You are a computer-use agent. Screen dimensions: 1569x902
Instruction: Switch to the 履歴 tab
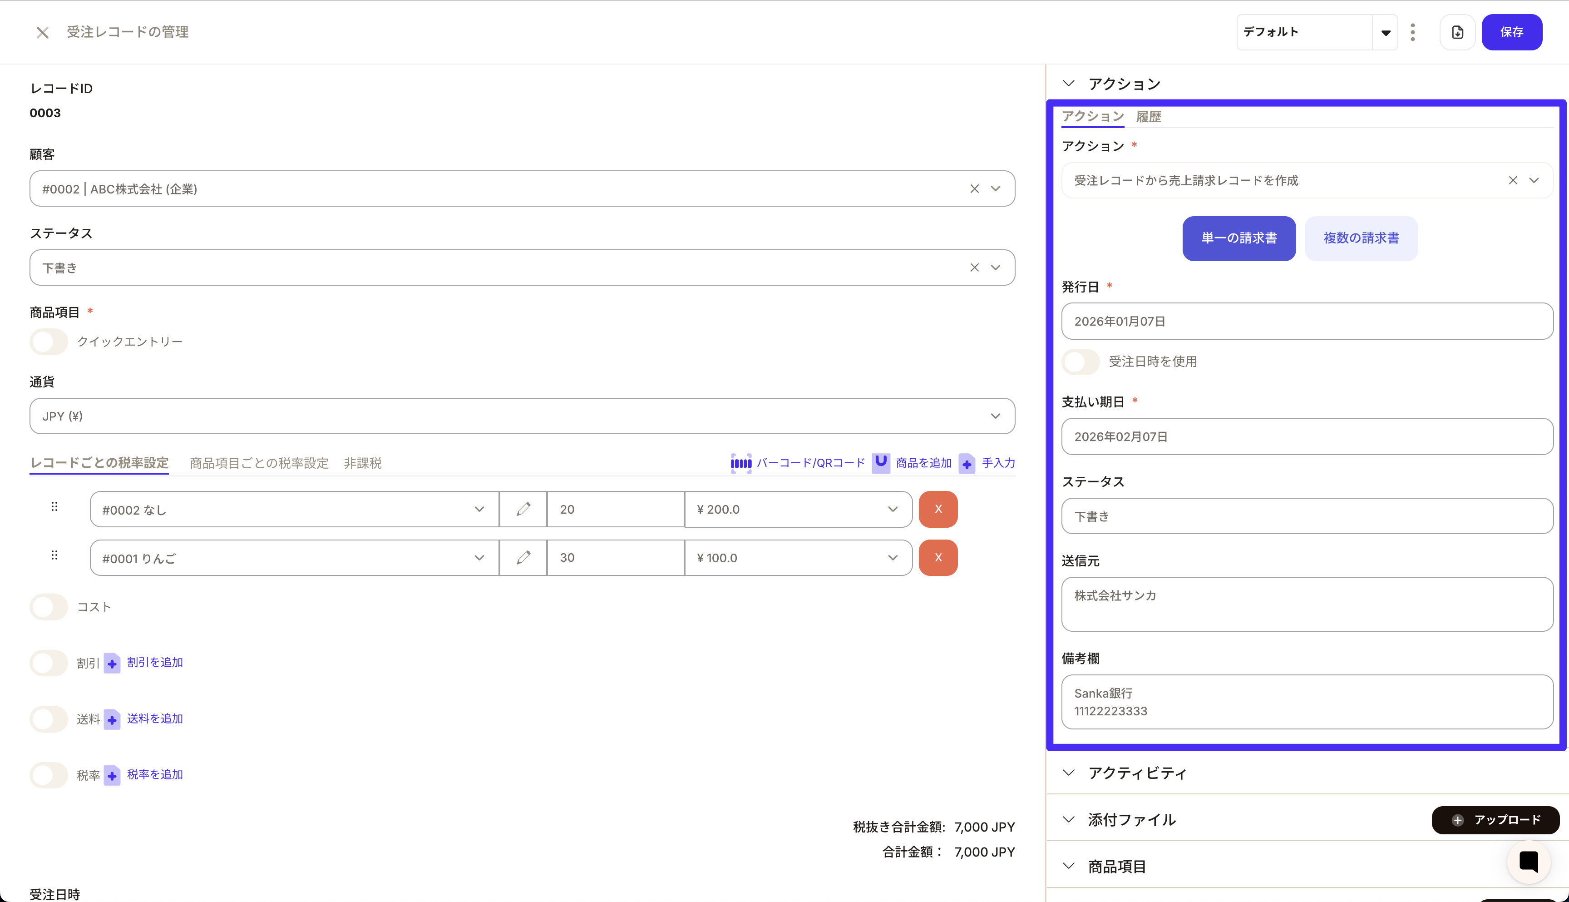(1148, 116)
